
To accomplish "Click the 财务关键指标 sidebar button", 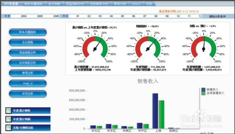I will [28, 32].
